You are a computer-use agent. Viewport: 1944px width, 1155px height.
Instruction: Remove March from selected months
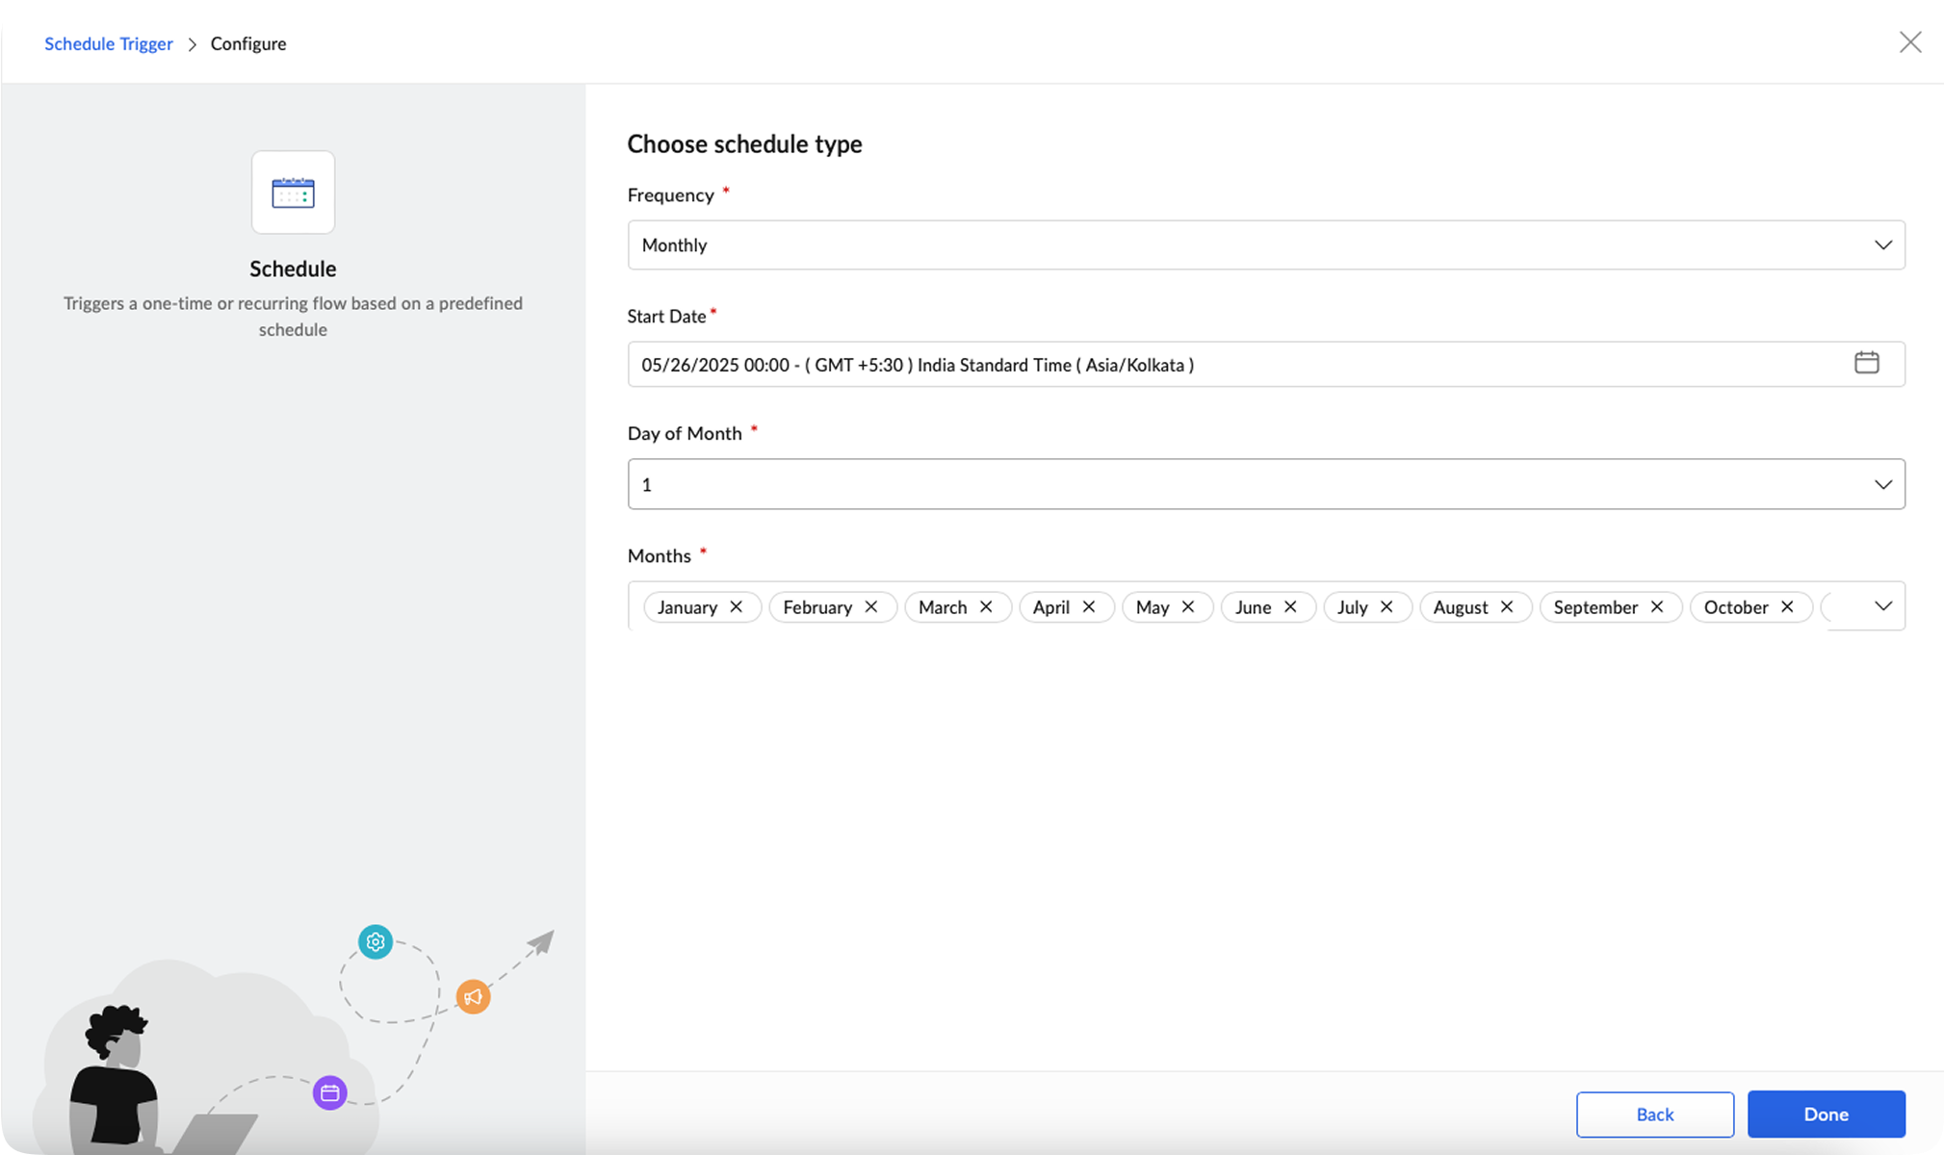[986, 607]
